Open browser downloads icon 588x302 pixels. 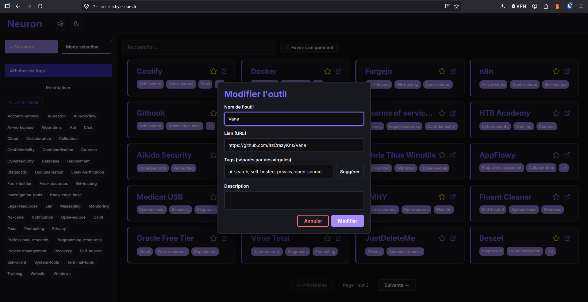[x=502, y=6]
